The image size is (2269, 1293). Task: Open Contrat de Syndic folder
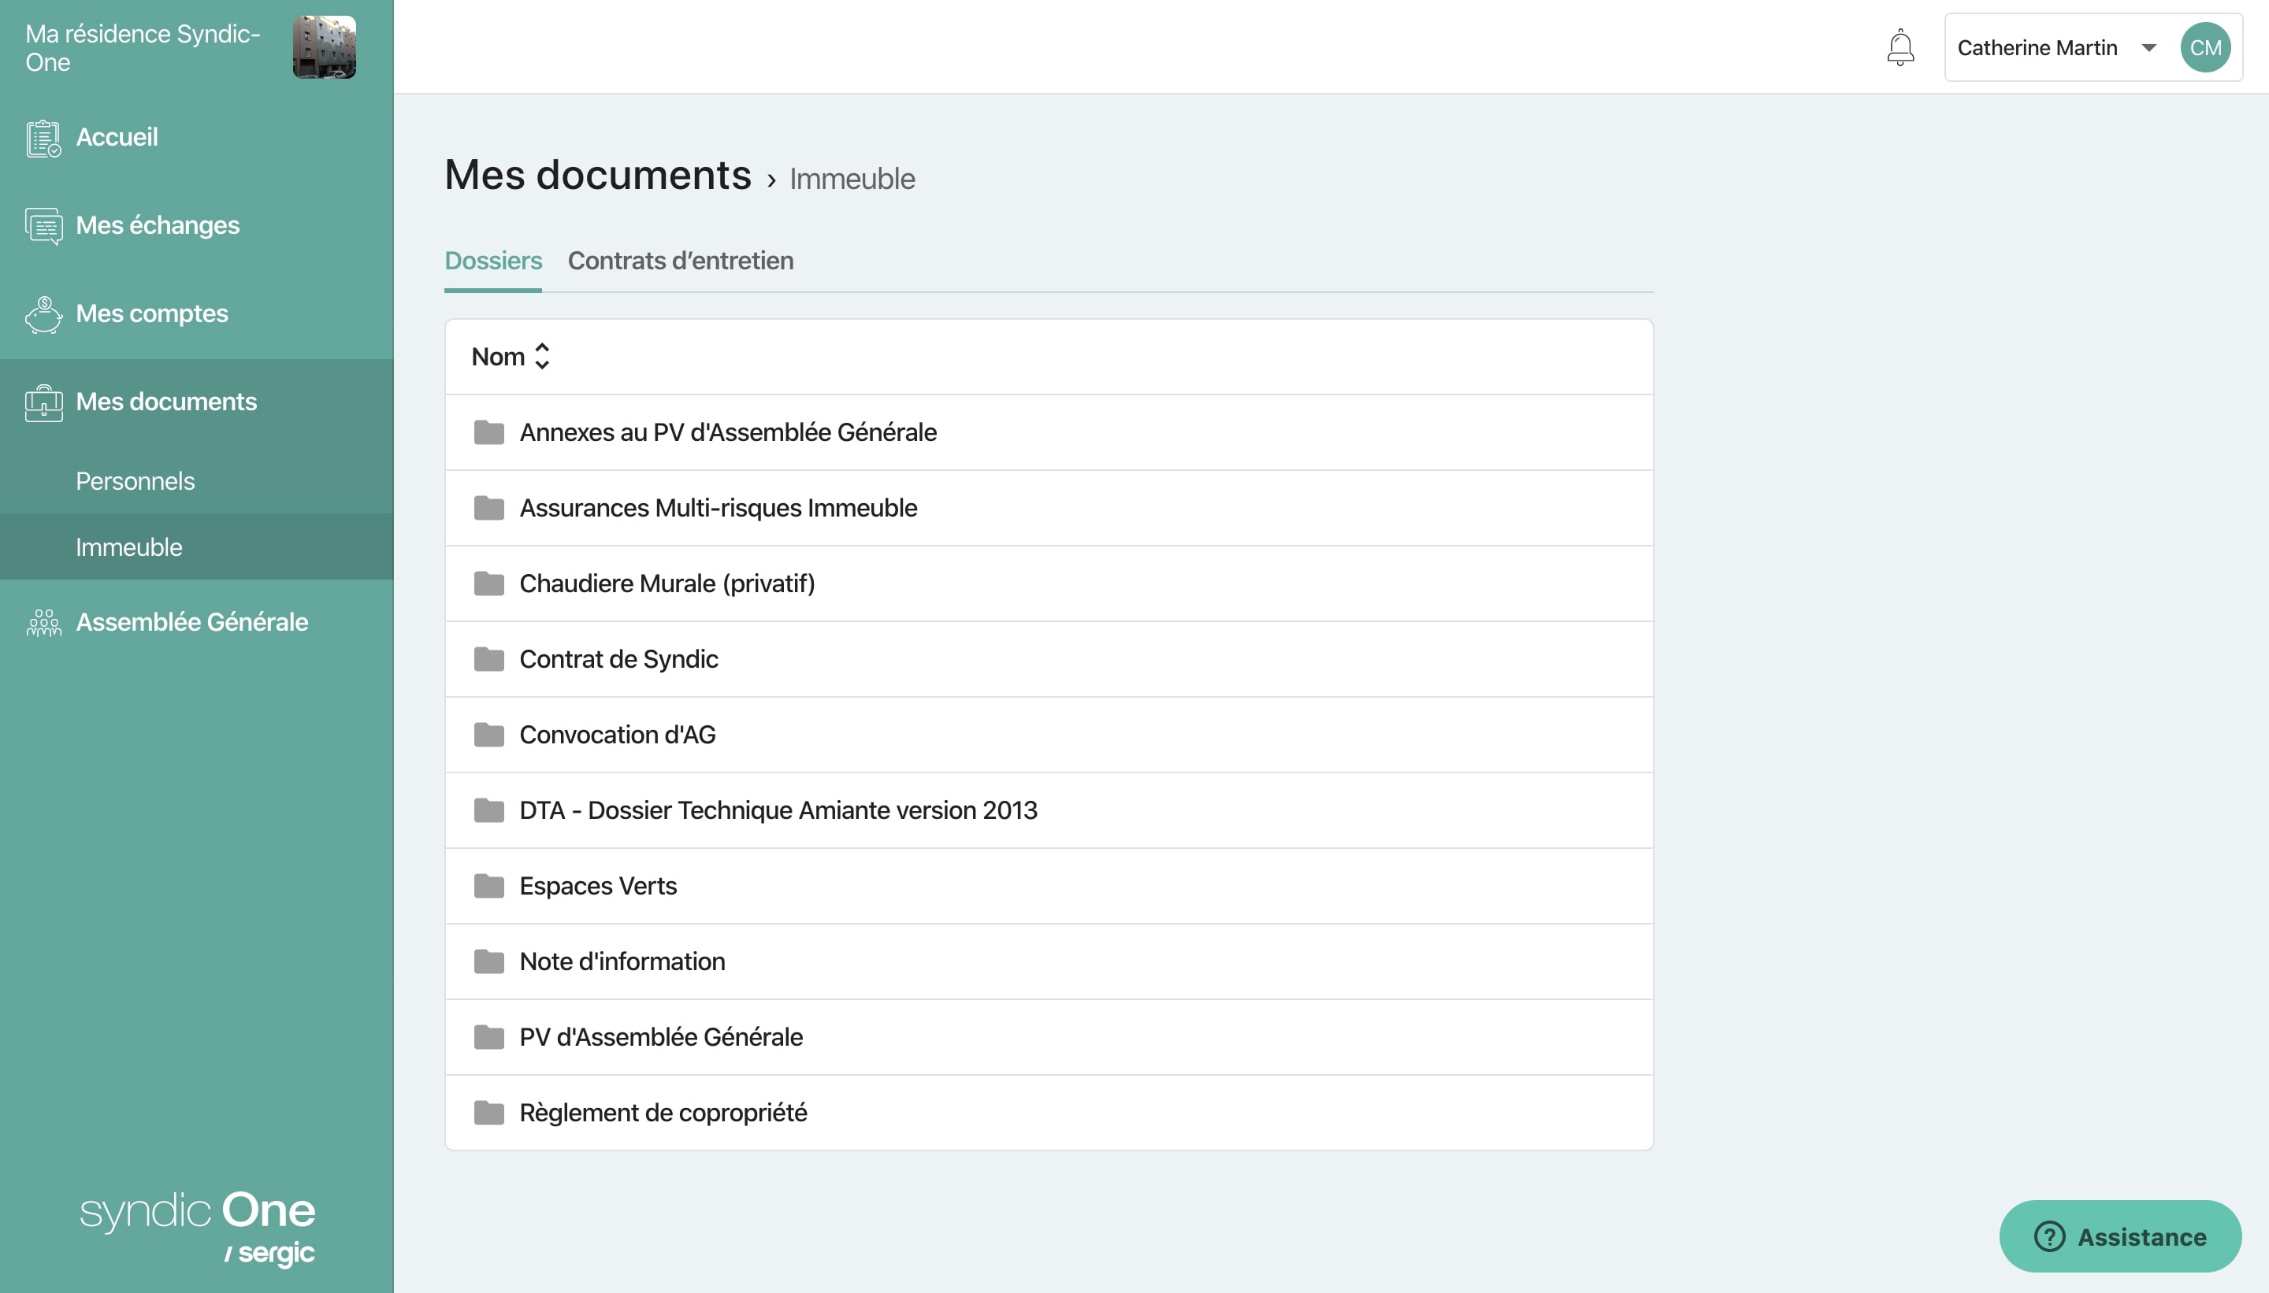pyautogui.click(x=1049, y=659)
